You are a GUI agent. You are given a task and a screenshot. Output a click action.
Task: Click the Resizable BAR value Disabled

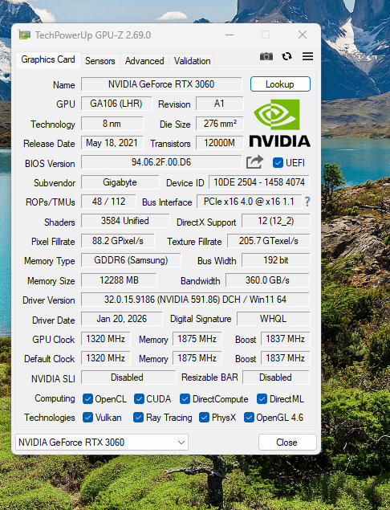(x=276, y=377)
